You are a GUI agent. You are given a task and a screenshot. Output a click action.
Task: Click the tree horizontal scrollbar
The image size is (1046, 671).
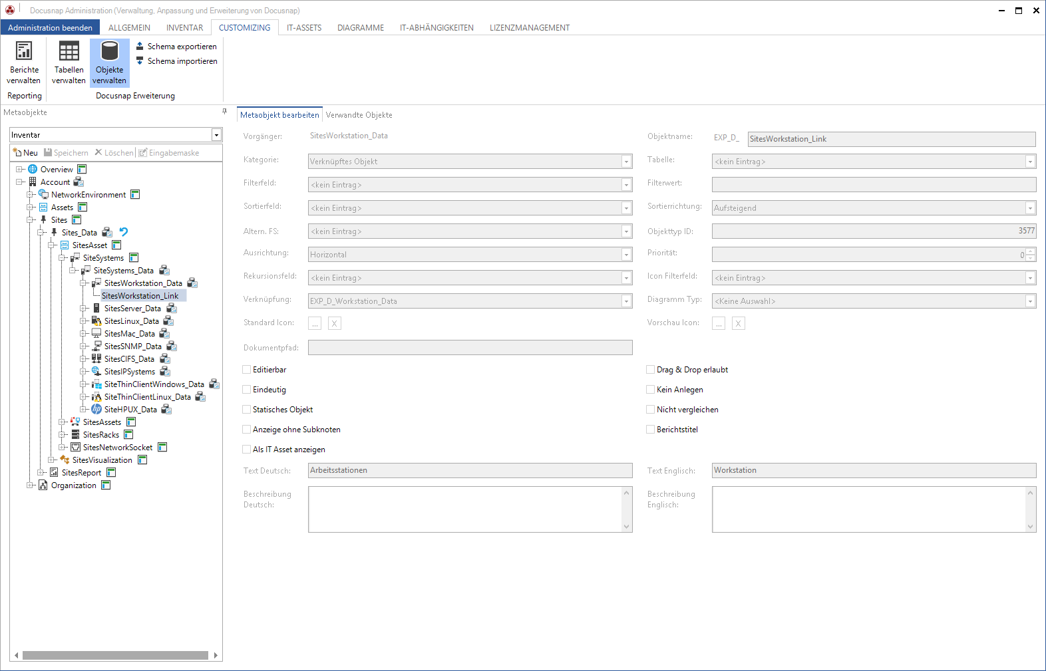115,656
